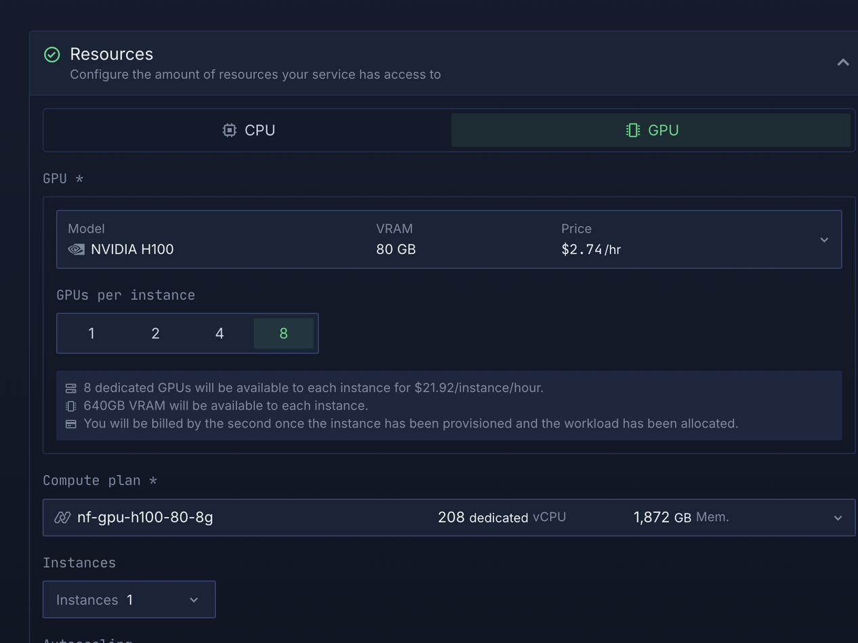The image size is (858, 643).
Task: Click the server icon beside dedicated GPUs note
Action: click(x=71, y=389)
